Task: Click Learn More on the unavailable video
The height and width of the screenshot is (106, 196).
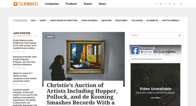Action: coord(155,98)
